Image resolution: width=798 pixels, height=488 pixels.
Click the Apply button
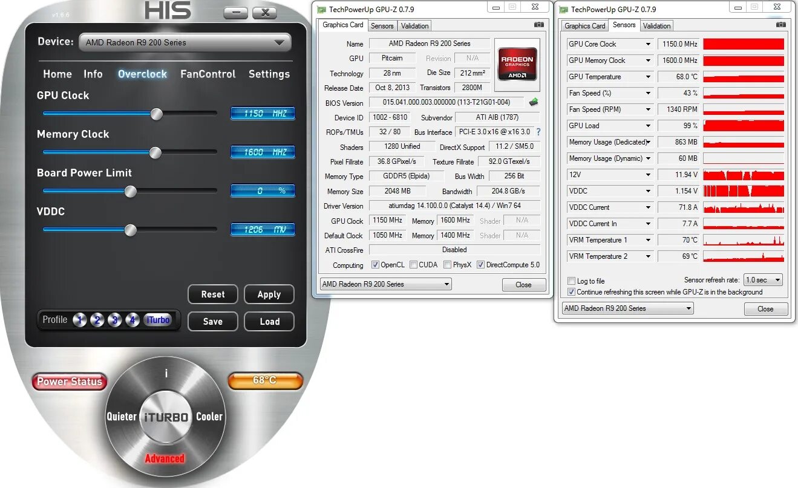pos(269,294)
